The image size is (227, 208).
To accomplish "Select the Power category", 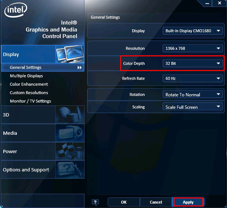I will pyautogui.click(x=43, y=151).
